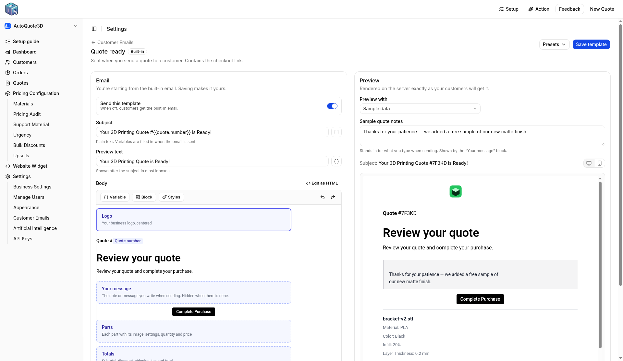623x361 pixels.
Task: Open the AutoQuote3D workspace switcher
Action: [x=42, y=26]
